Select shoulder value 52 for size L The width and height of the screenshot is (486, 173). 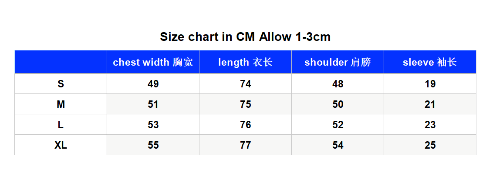[x=338, y=125]
